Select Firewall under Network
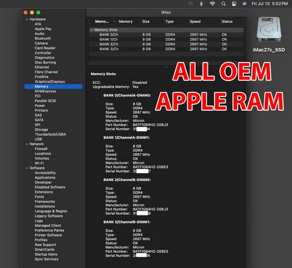The height and width of the screenshot is (268, 292). click(41, 149)
